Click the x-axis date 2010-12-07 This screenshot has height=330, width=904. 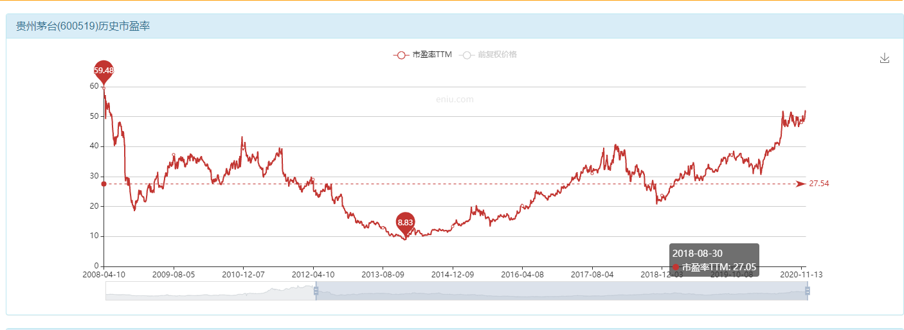click(243, 274)
